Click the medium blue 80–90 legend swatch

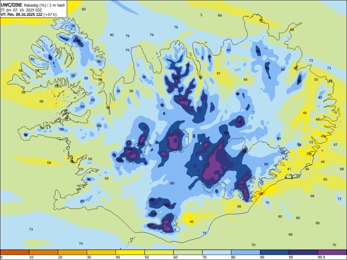click(246, 252)
